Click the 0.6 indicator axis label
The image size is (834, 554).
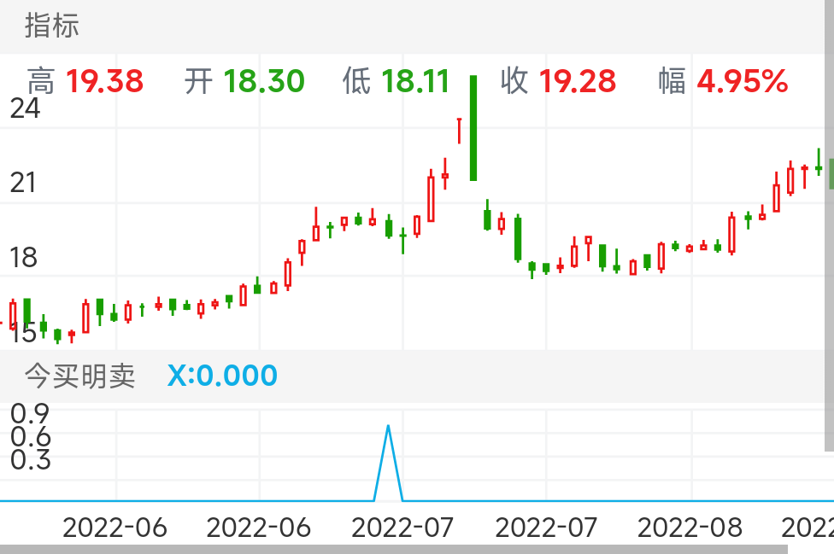pyautogui.click(x=30, y=436)
